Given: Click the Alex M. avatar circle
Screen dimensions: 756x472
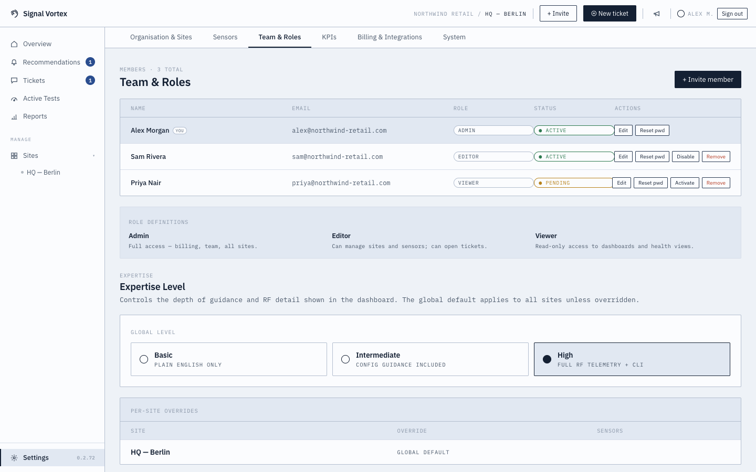Looking at the screenshot, I should [681, 14].
